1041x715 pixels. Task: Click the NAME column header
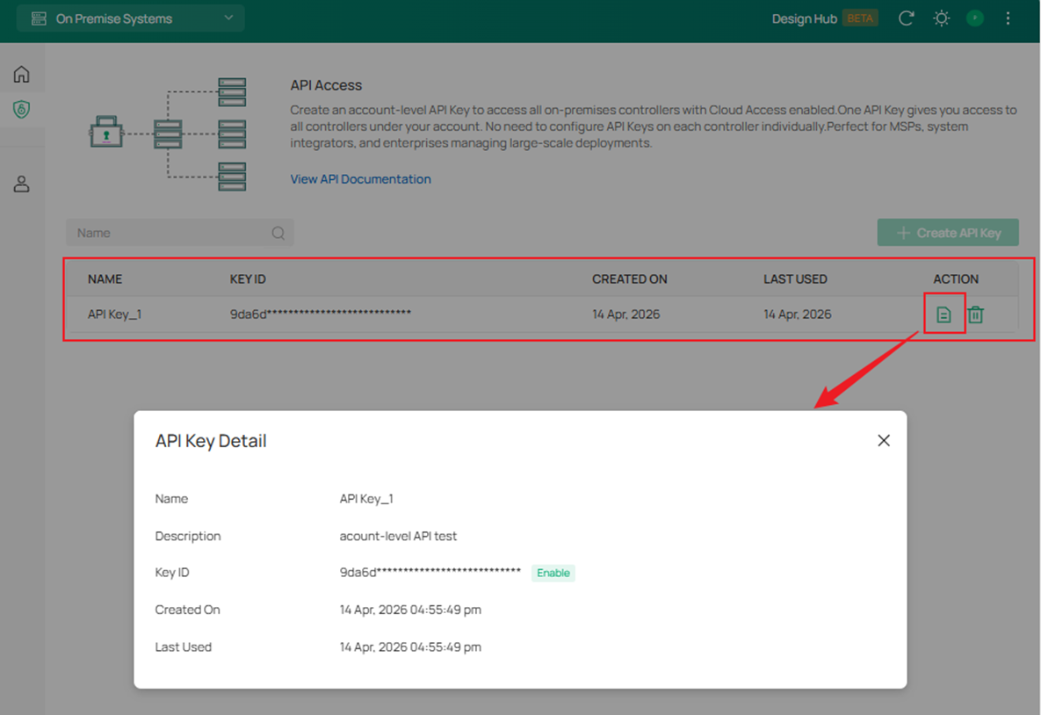point(105,278)
